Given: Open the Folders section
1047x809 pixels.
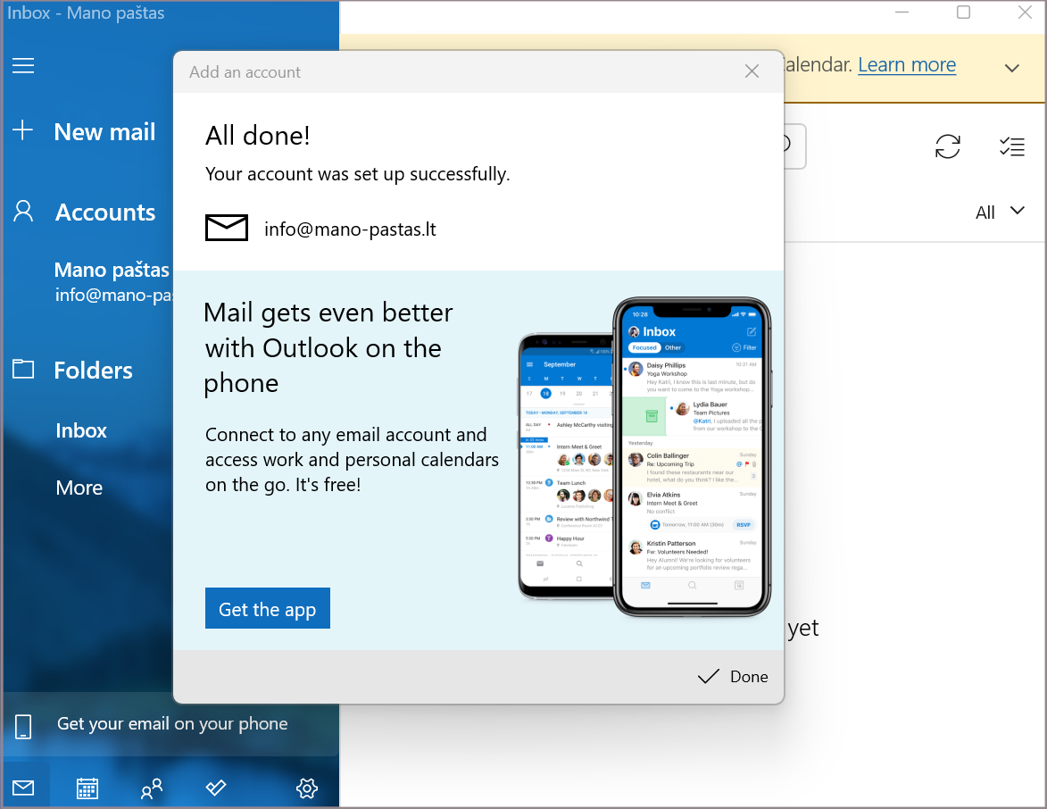Looking at the screenshot, I should click(x=93, y=370).
